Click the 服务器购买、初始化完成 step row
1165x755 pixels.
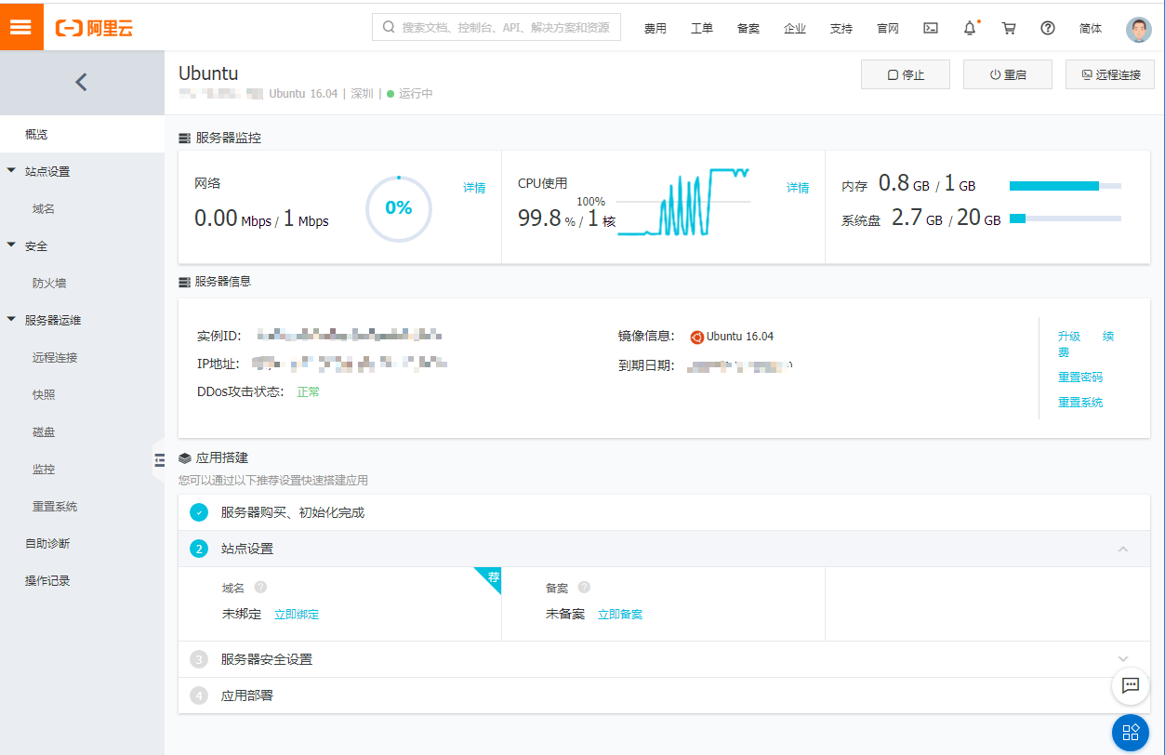coord(664,512)
